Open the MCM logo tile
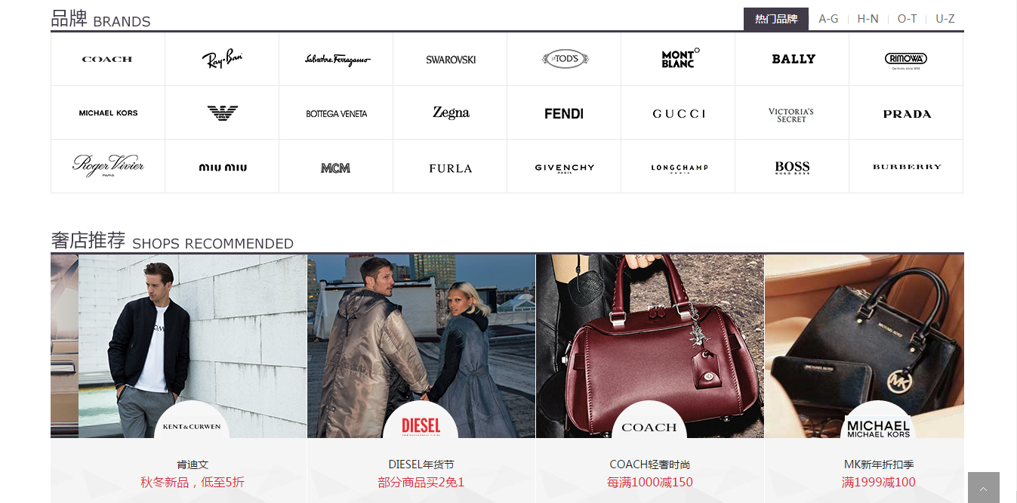 (336, 167)
